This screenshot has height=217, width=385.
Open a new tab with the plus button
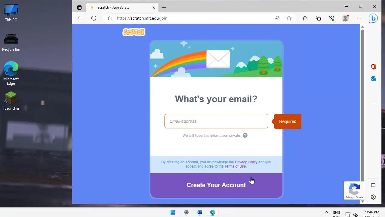(x=164, y=8)
